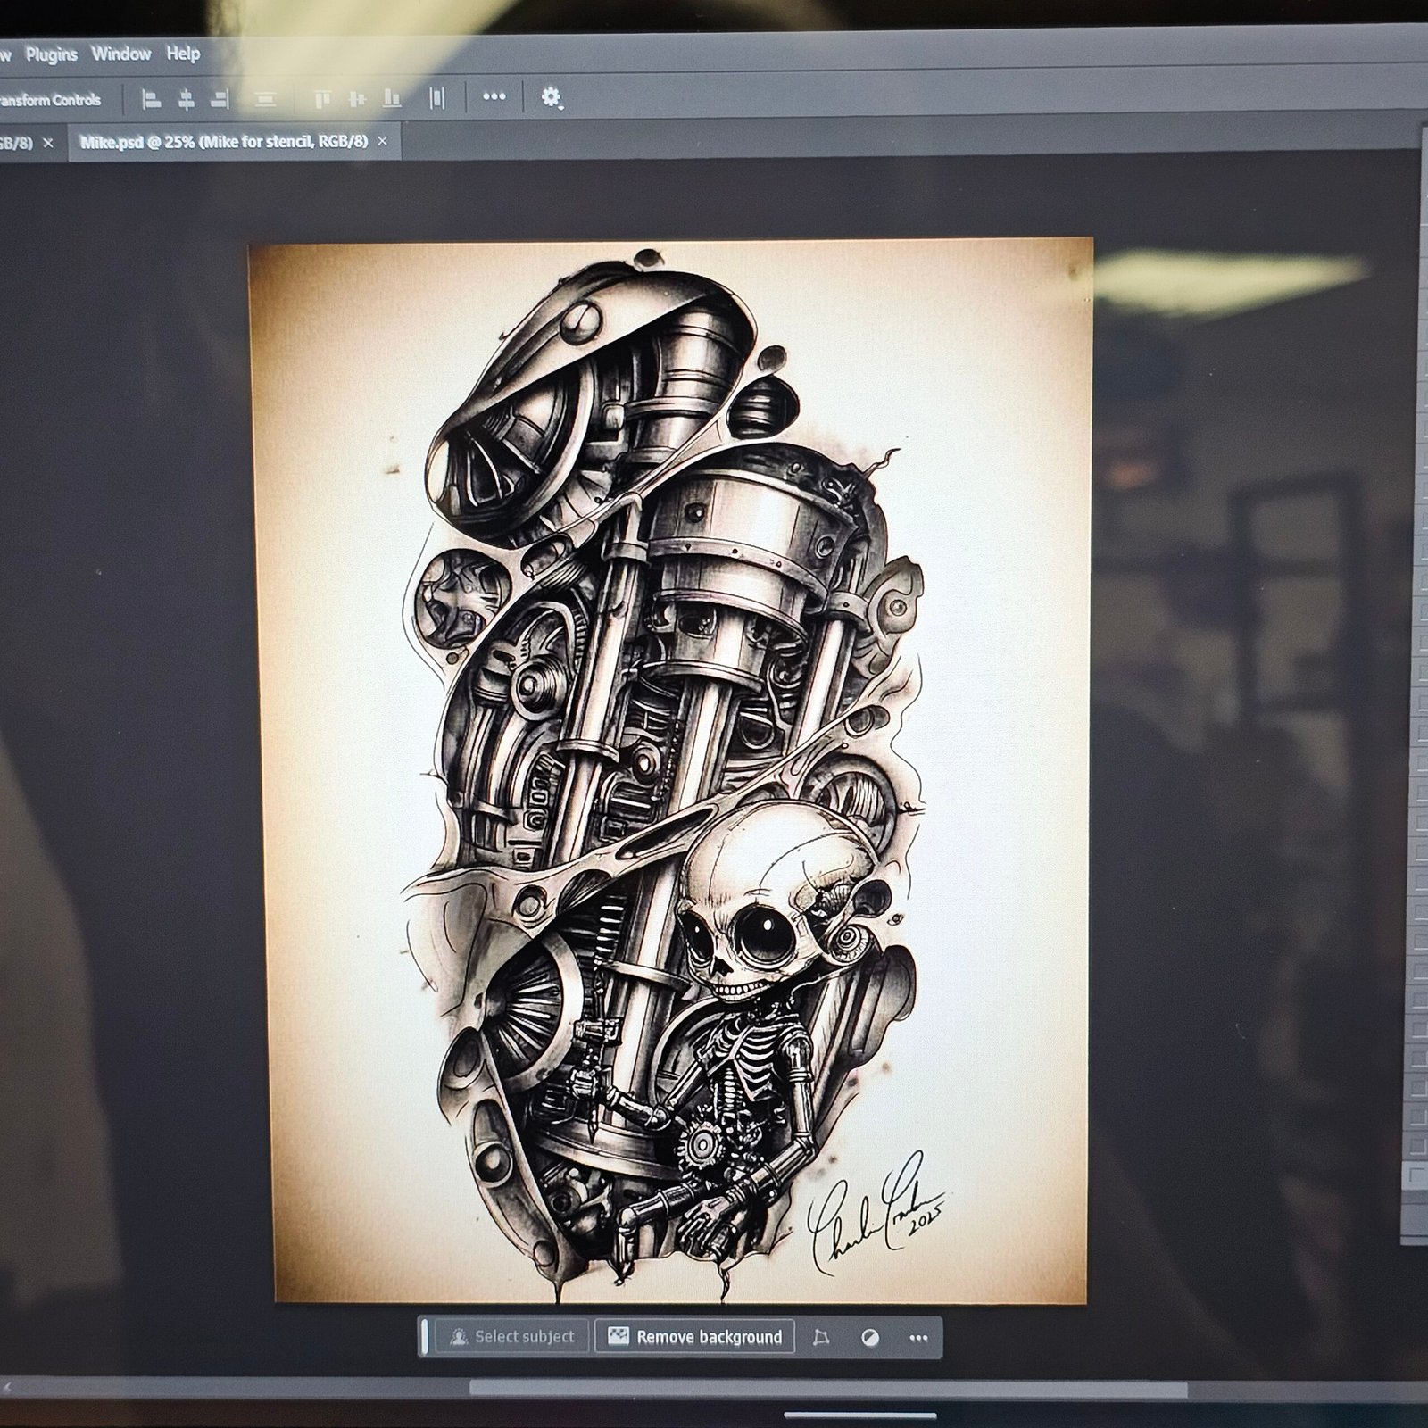This screenshot has width=1428, height=1428.
Task: Distribute layers horizontally
Action: (436, 99)
